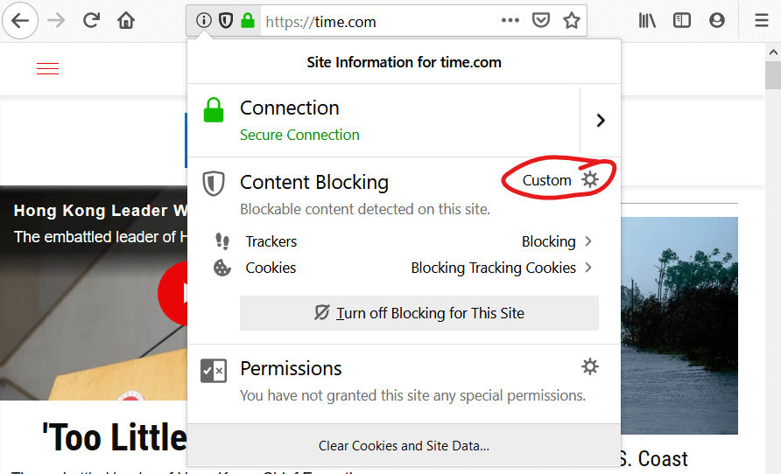
Task: Click Clear Cookies and Site Data
Action: [x=404, y=446]
